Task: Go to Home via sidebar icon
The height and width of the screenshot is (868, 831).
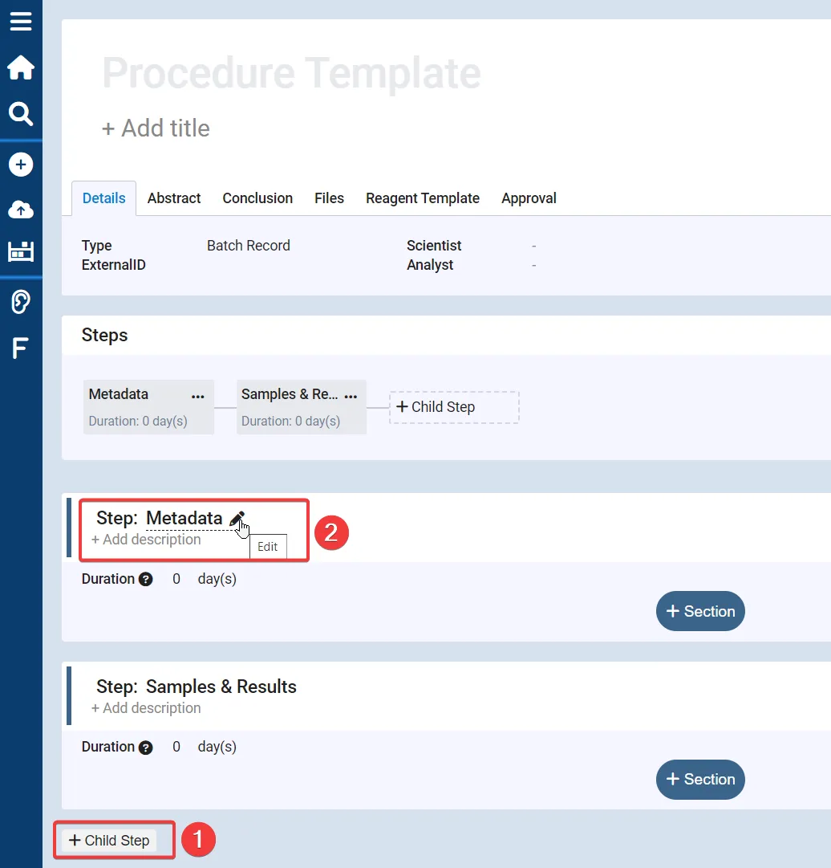Action: (x=21, y=68)
